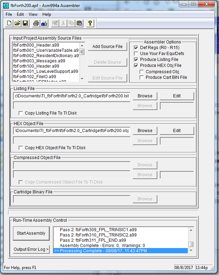This screenshot has height=275, width=219.
Task: Click the Copy toolbar icon
Action: point(71,23)
